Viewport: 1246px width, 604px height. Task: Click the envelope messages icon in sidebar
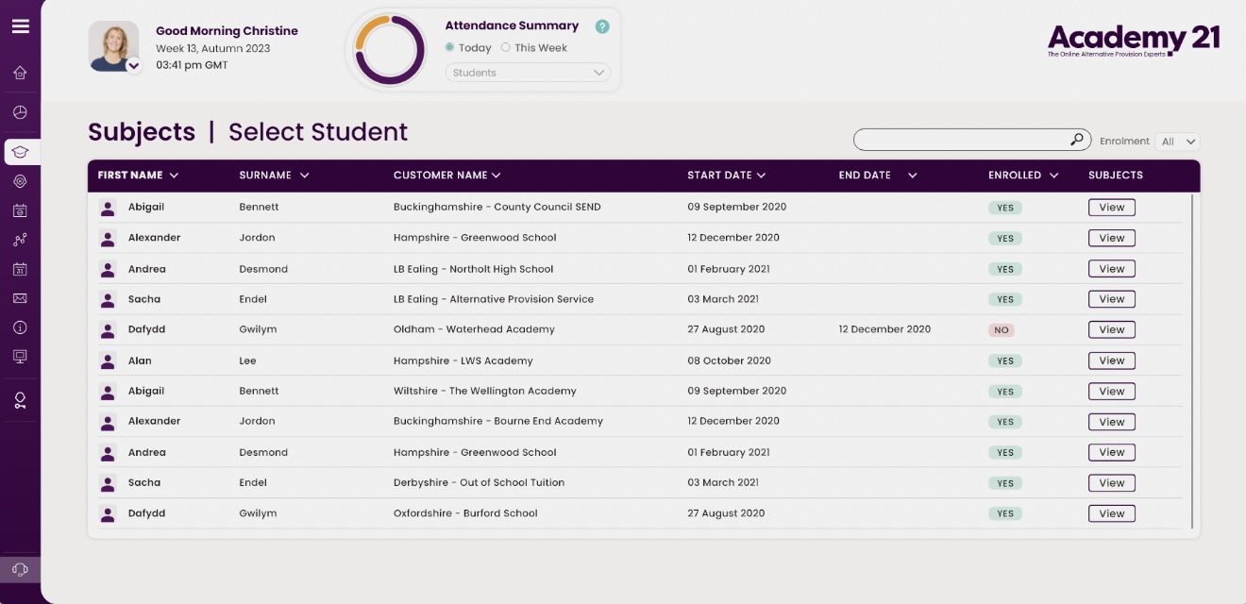coord(20,298)
